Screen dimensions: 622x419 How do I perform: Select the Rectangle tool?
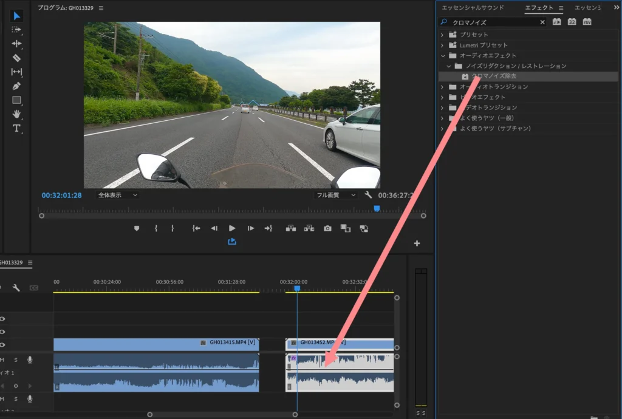(16, 100)
